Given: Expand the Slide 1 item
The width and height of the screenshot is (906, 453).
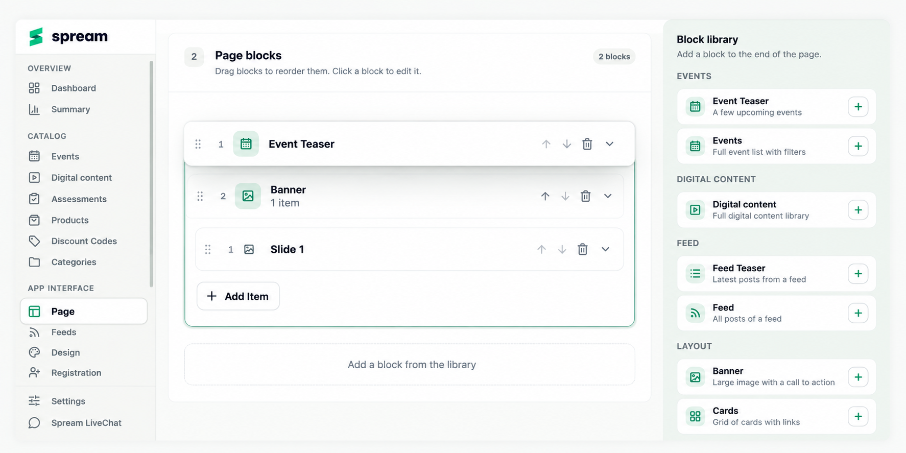Looking at the screenshot, I should coord(605,249).
